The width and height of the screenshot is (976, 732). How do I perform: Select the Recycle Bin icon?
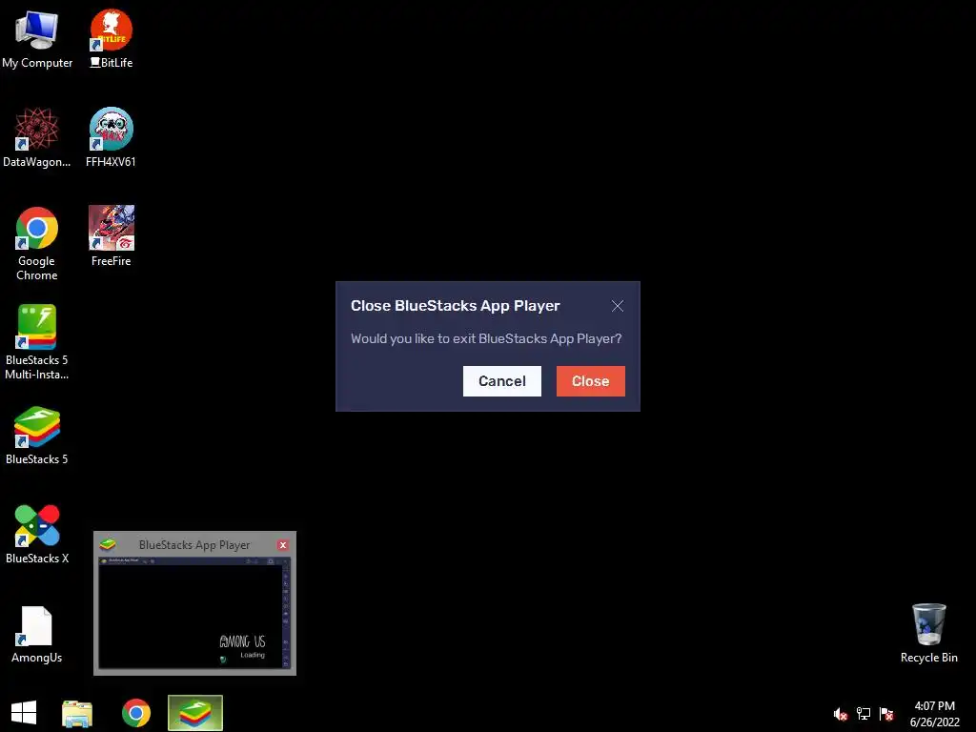(928, 633)
